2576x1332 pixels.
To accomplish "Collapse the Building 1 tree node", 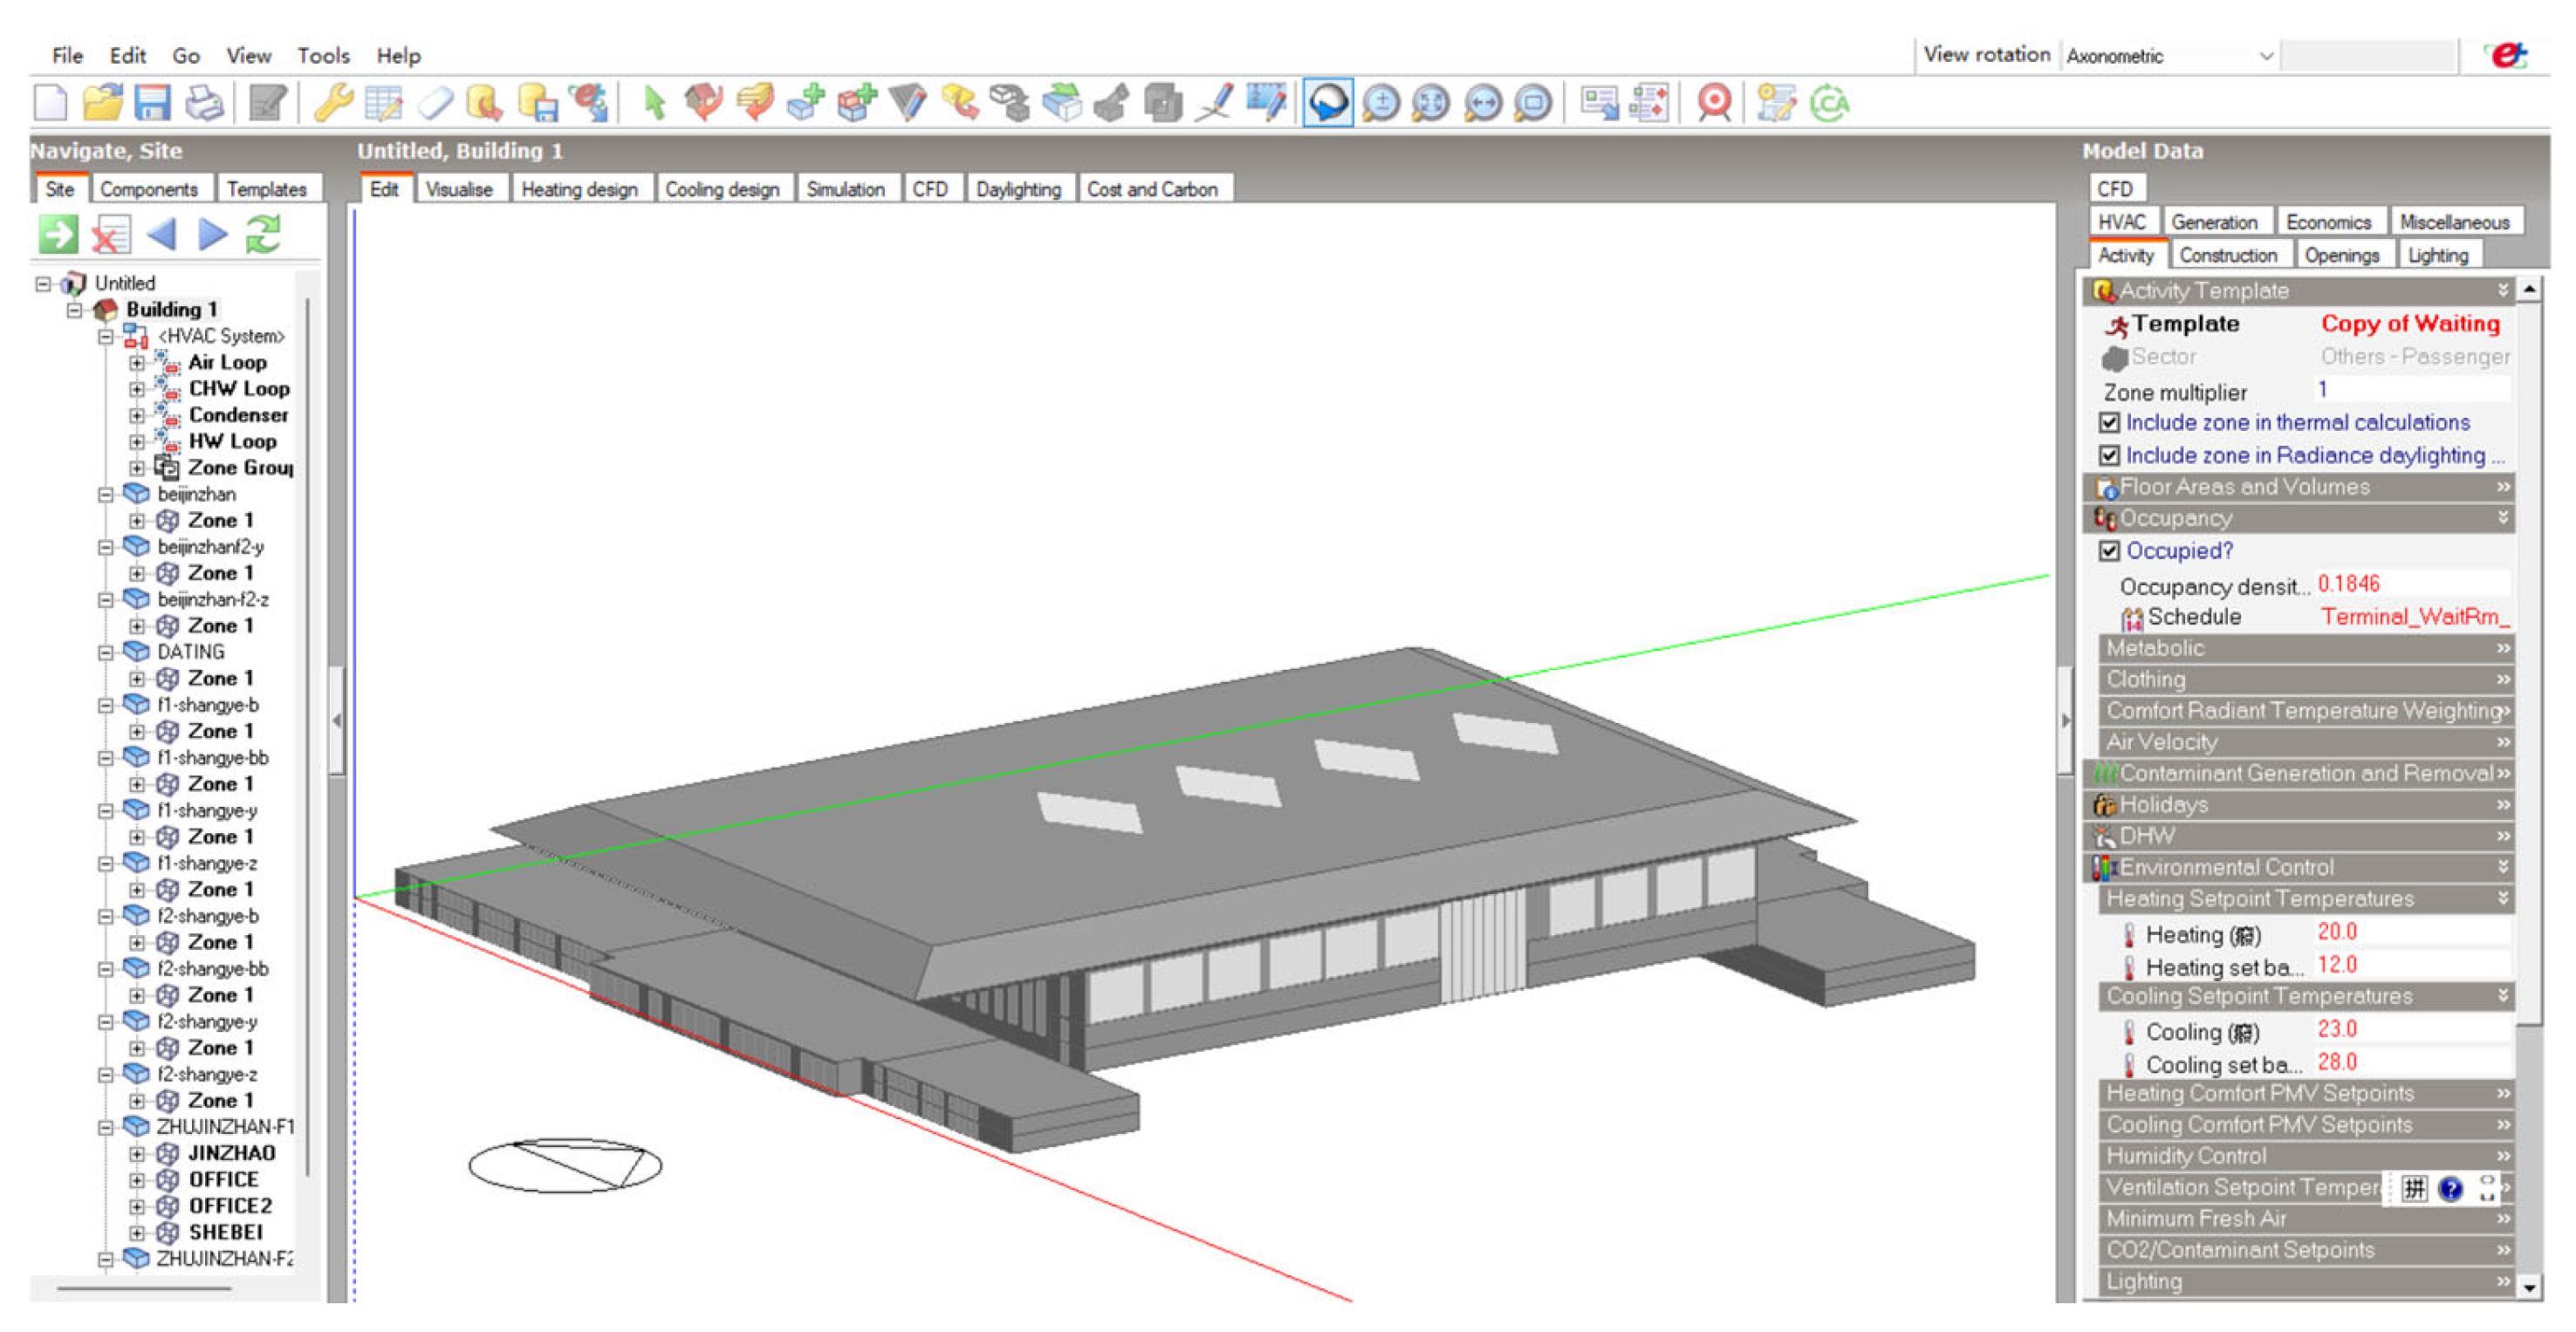I will (74, 310).
